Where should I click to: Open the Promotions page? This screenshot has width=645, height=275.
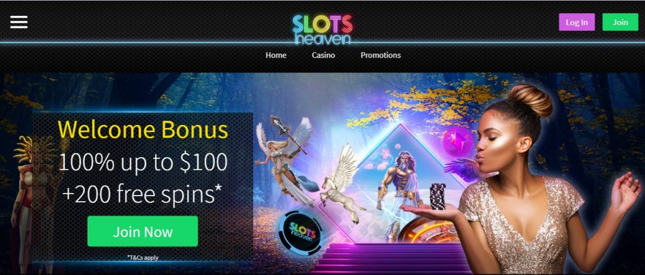pyautogui.click(x=380, y=55)
